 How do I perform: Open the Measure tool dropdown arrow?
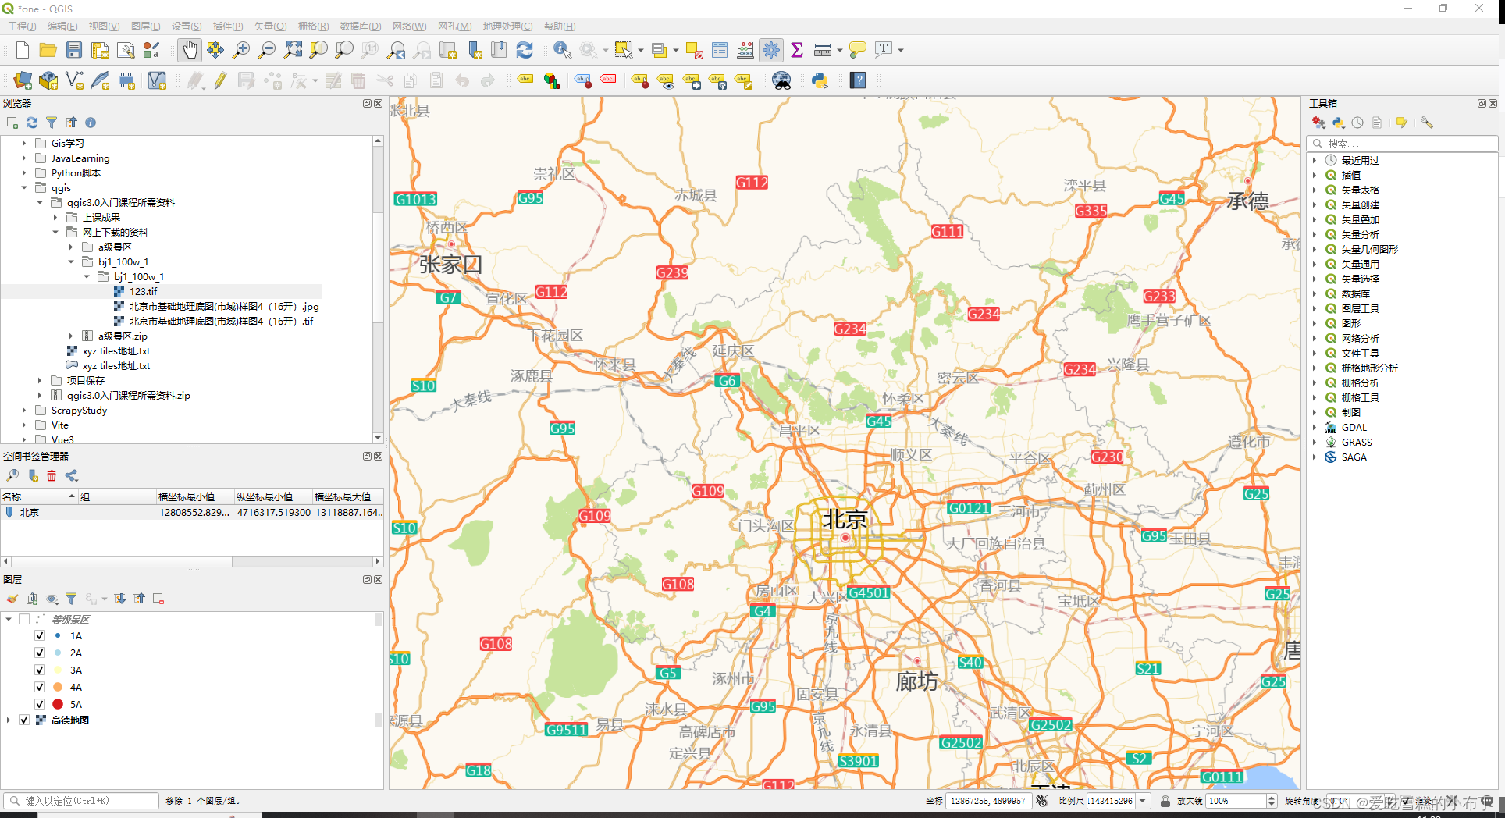(840, 50)
